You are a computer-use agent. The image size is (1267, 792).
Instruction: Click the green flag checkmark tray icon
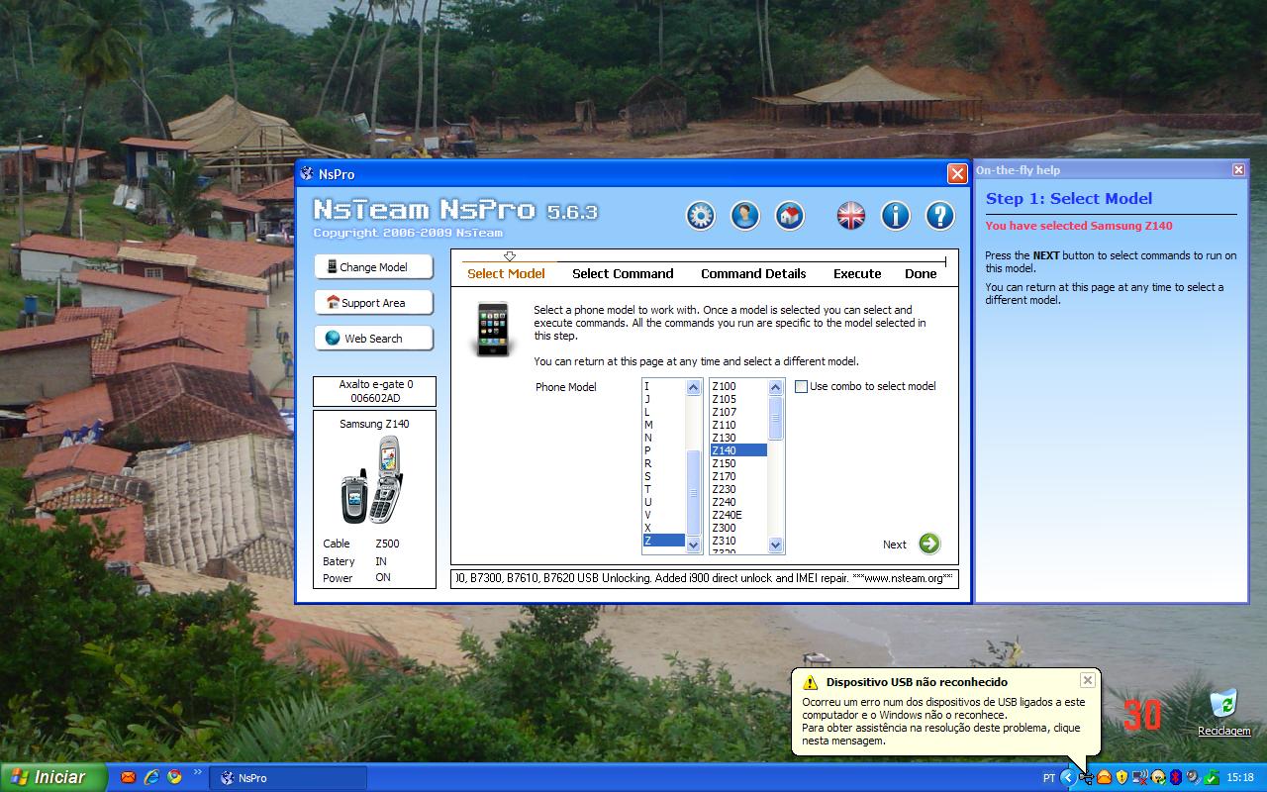tap(1212, 778)
